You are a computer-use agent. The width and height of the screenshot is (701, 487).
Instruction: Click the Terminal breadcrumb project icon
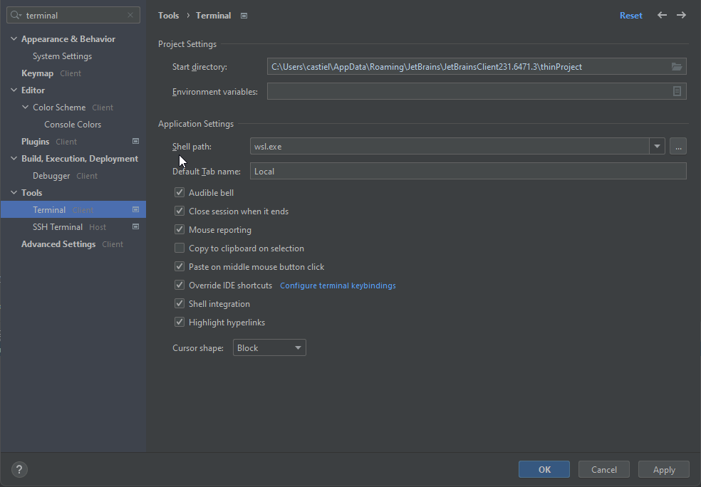(x=244, y=16)
